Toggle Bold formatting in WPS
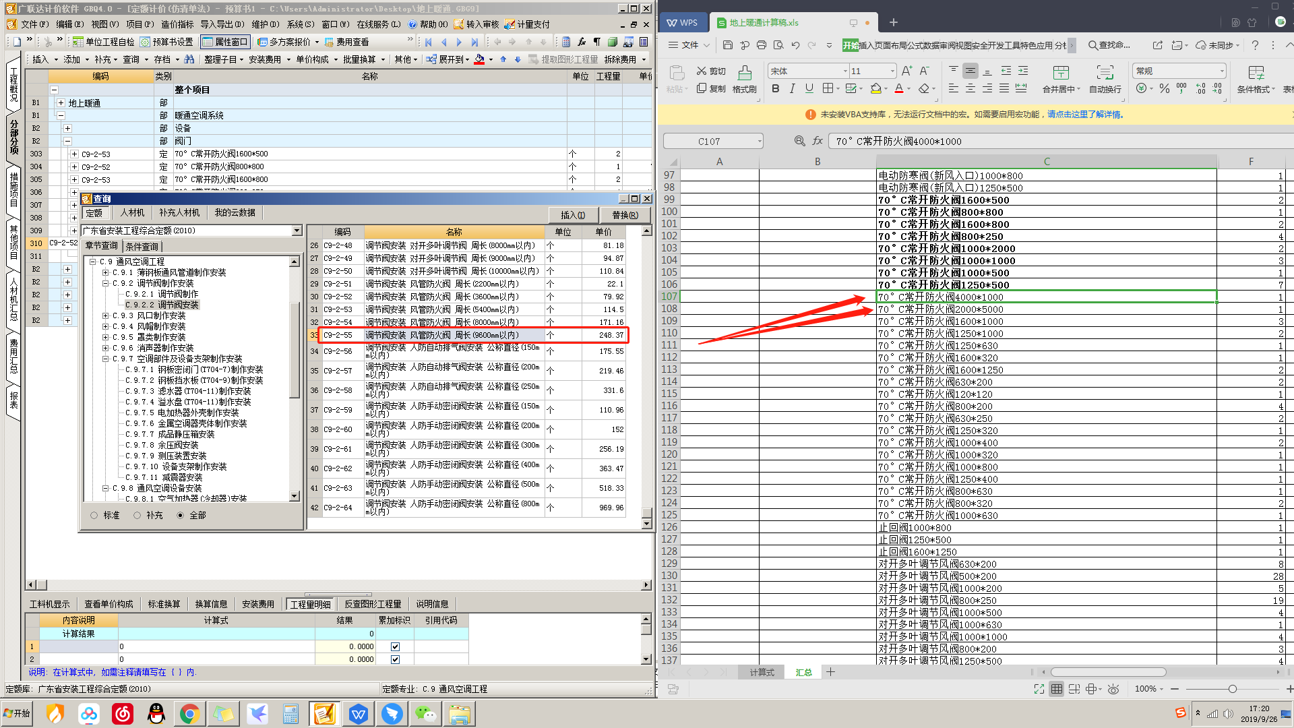 [775, 88]
